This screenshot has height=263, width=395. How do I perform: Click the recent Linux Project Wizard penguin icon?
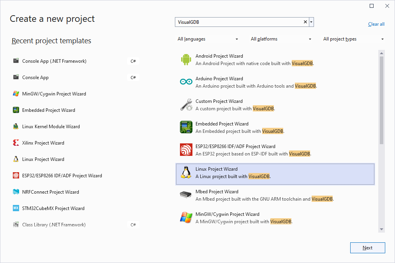pos(16,159)
